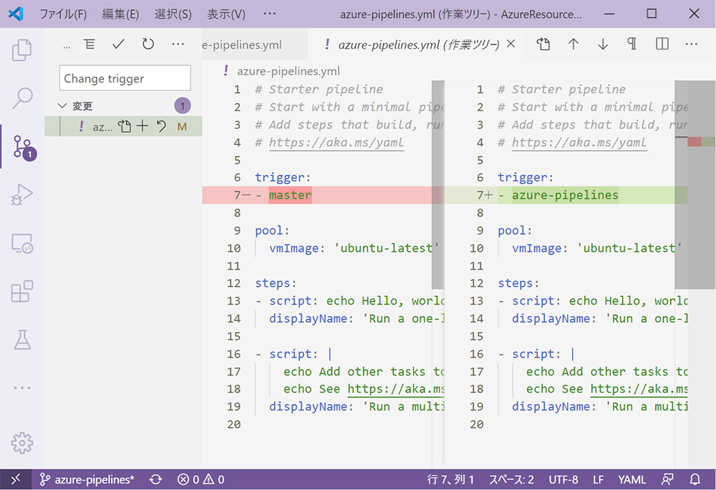Image resolution: width=716 pixels, height=490 pixels.
Task: Open file from diff editor toolbar
Action: 543,44
